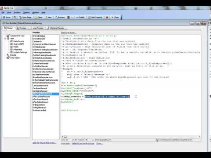Open the File menu
Viewport: 211px width, 158px height.
click(3, 13)
